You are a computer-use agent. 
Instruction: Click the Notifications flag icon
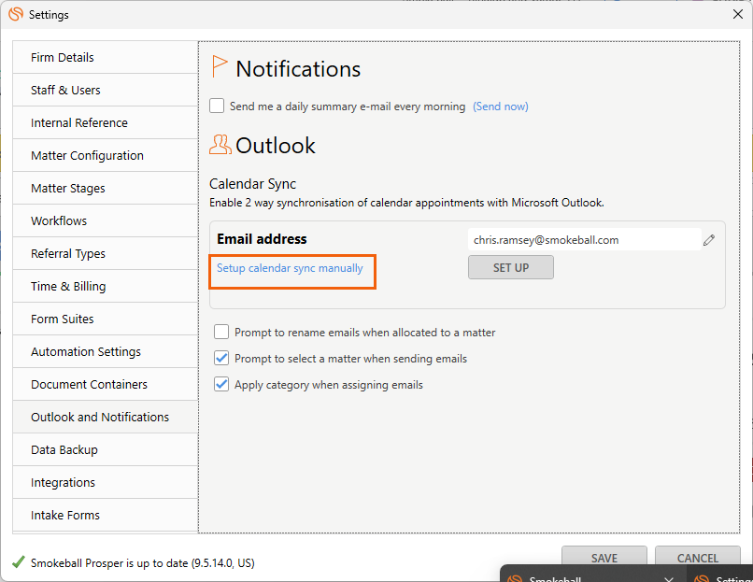tap(219, 66)
